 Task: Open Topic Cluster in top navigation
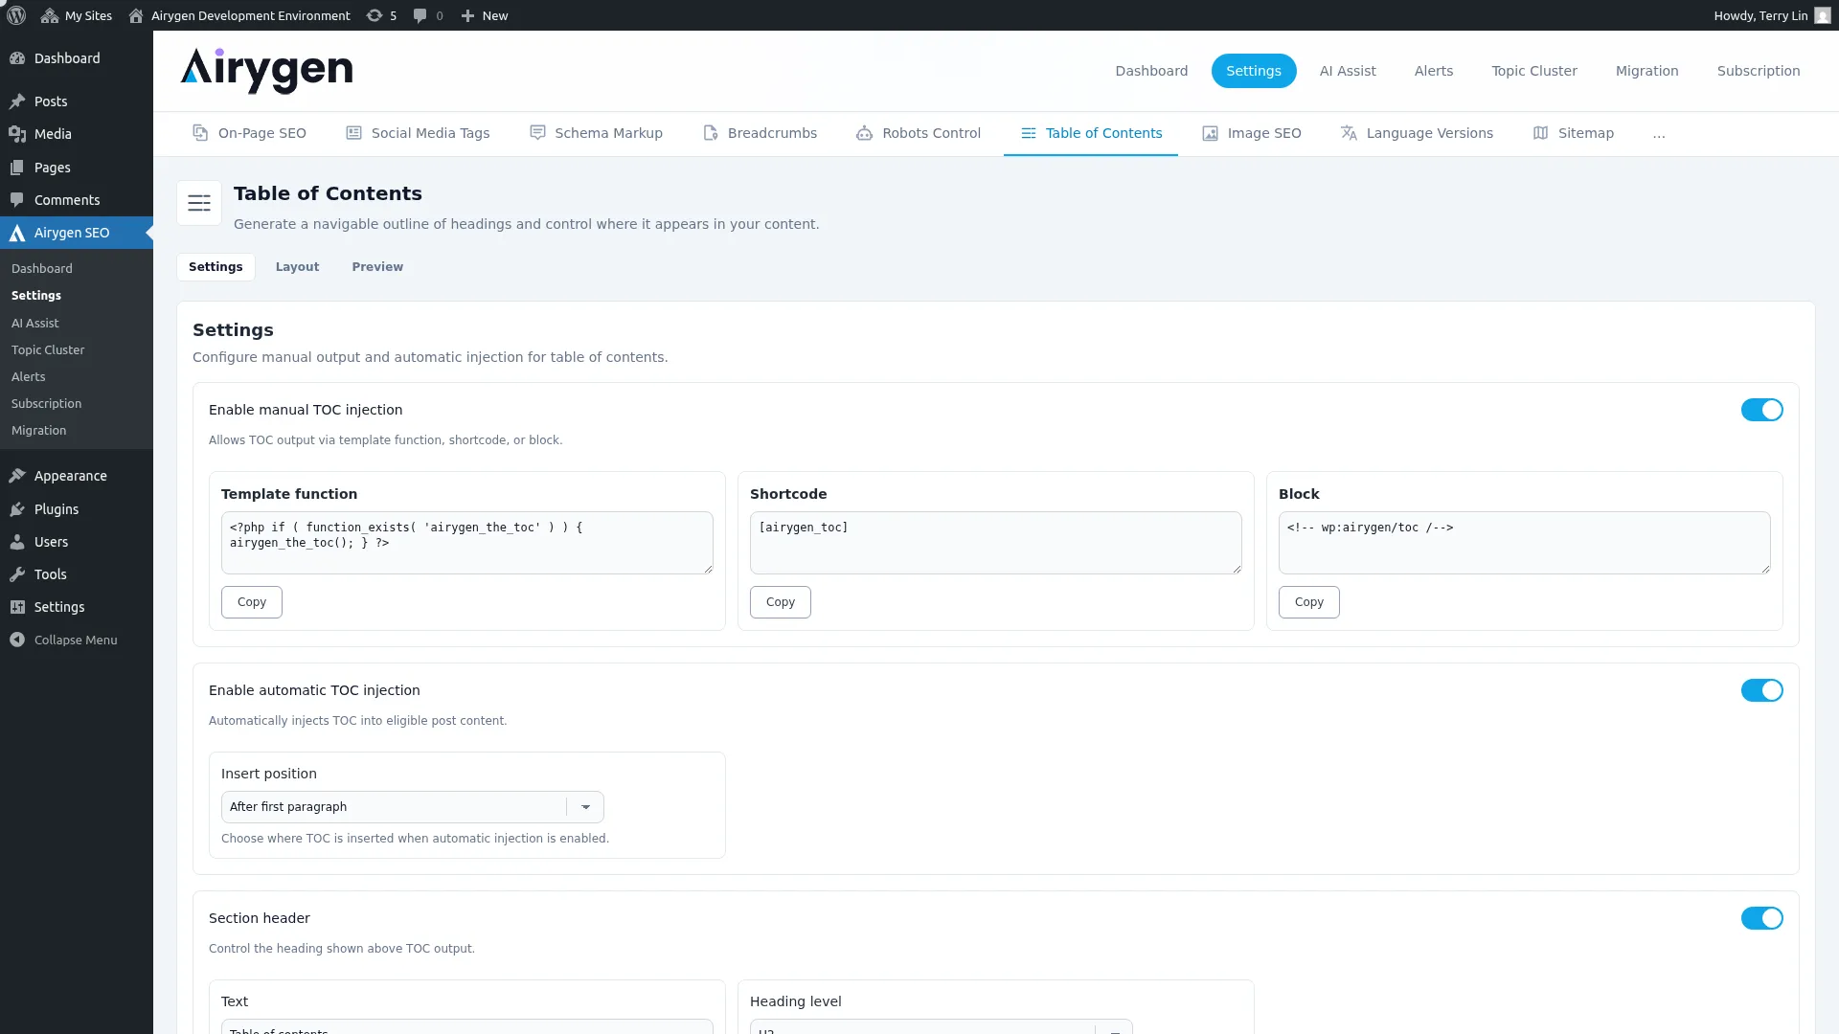tap(1533, 71)
